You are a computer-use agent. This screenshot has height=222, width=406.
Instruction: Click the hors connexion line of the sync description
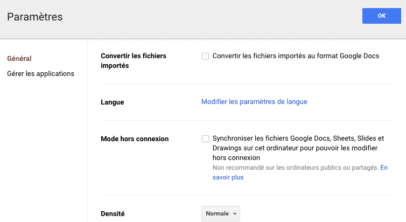pos(236,158)
